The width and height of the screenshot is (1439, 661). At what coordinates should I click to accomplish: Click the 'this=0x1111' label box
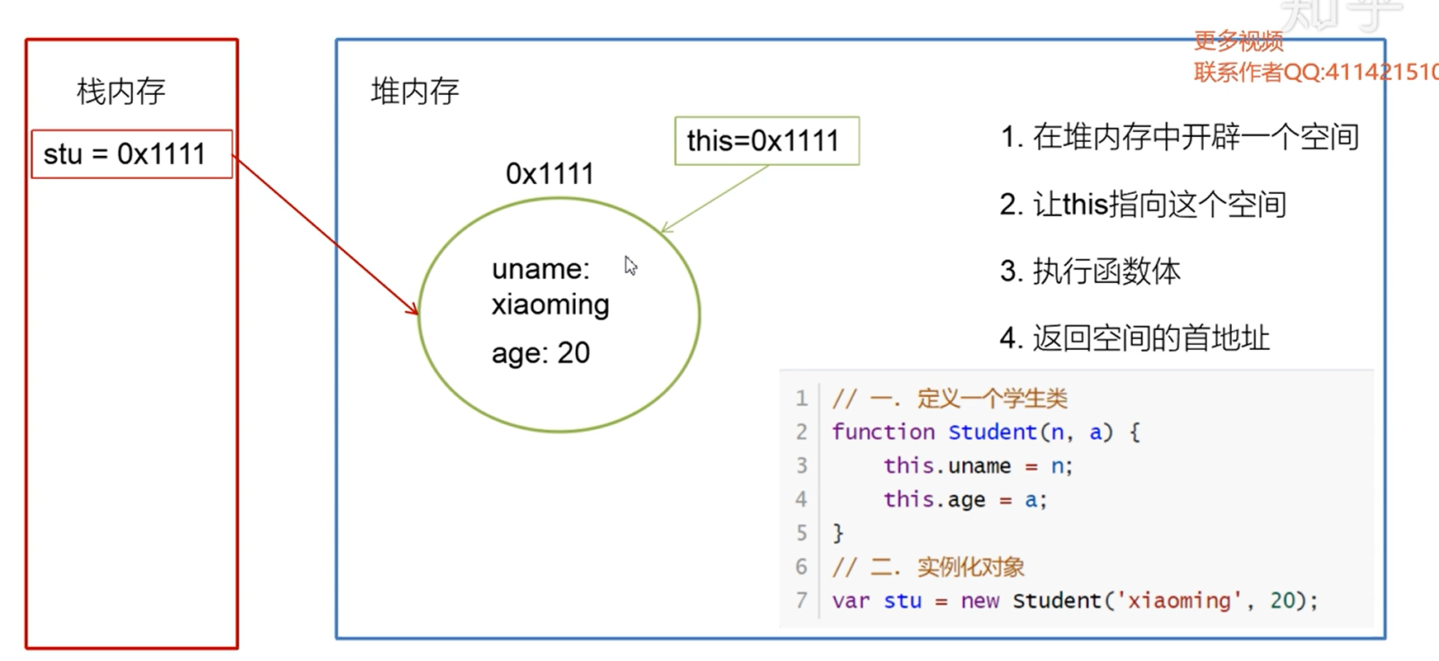(x=767, y=141)
